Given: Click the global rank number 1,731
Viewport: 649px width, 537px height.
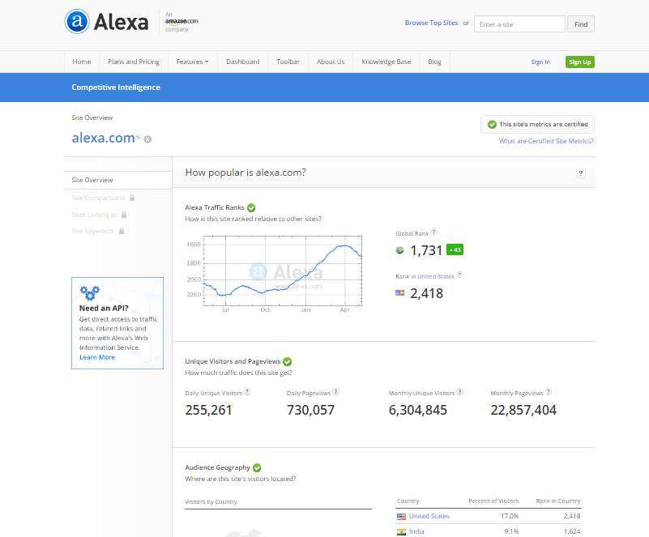Looking at the screenshot, I should click(426, 250).
